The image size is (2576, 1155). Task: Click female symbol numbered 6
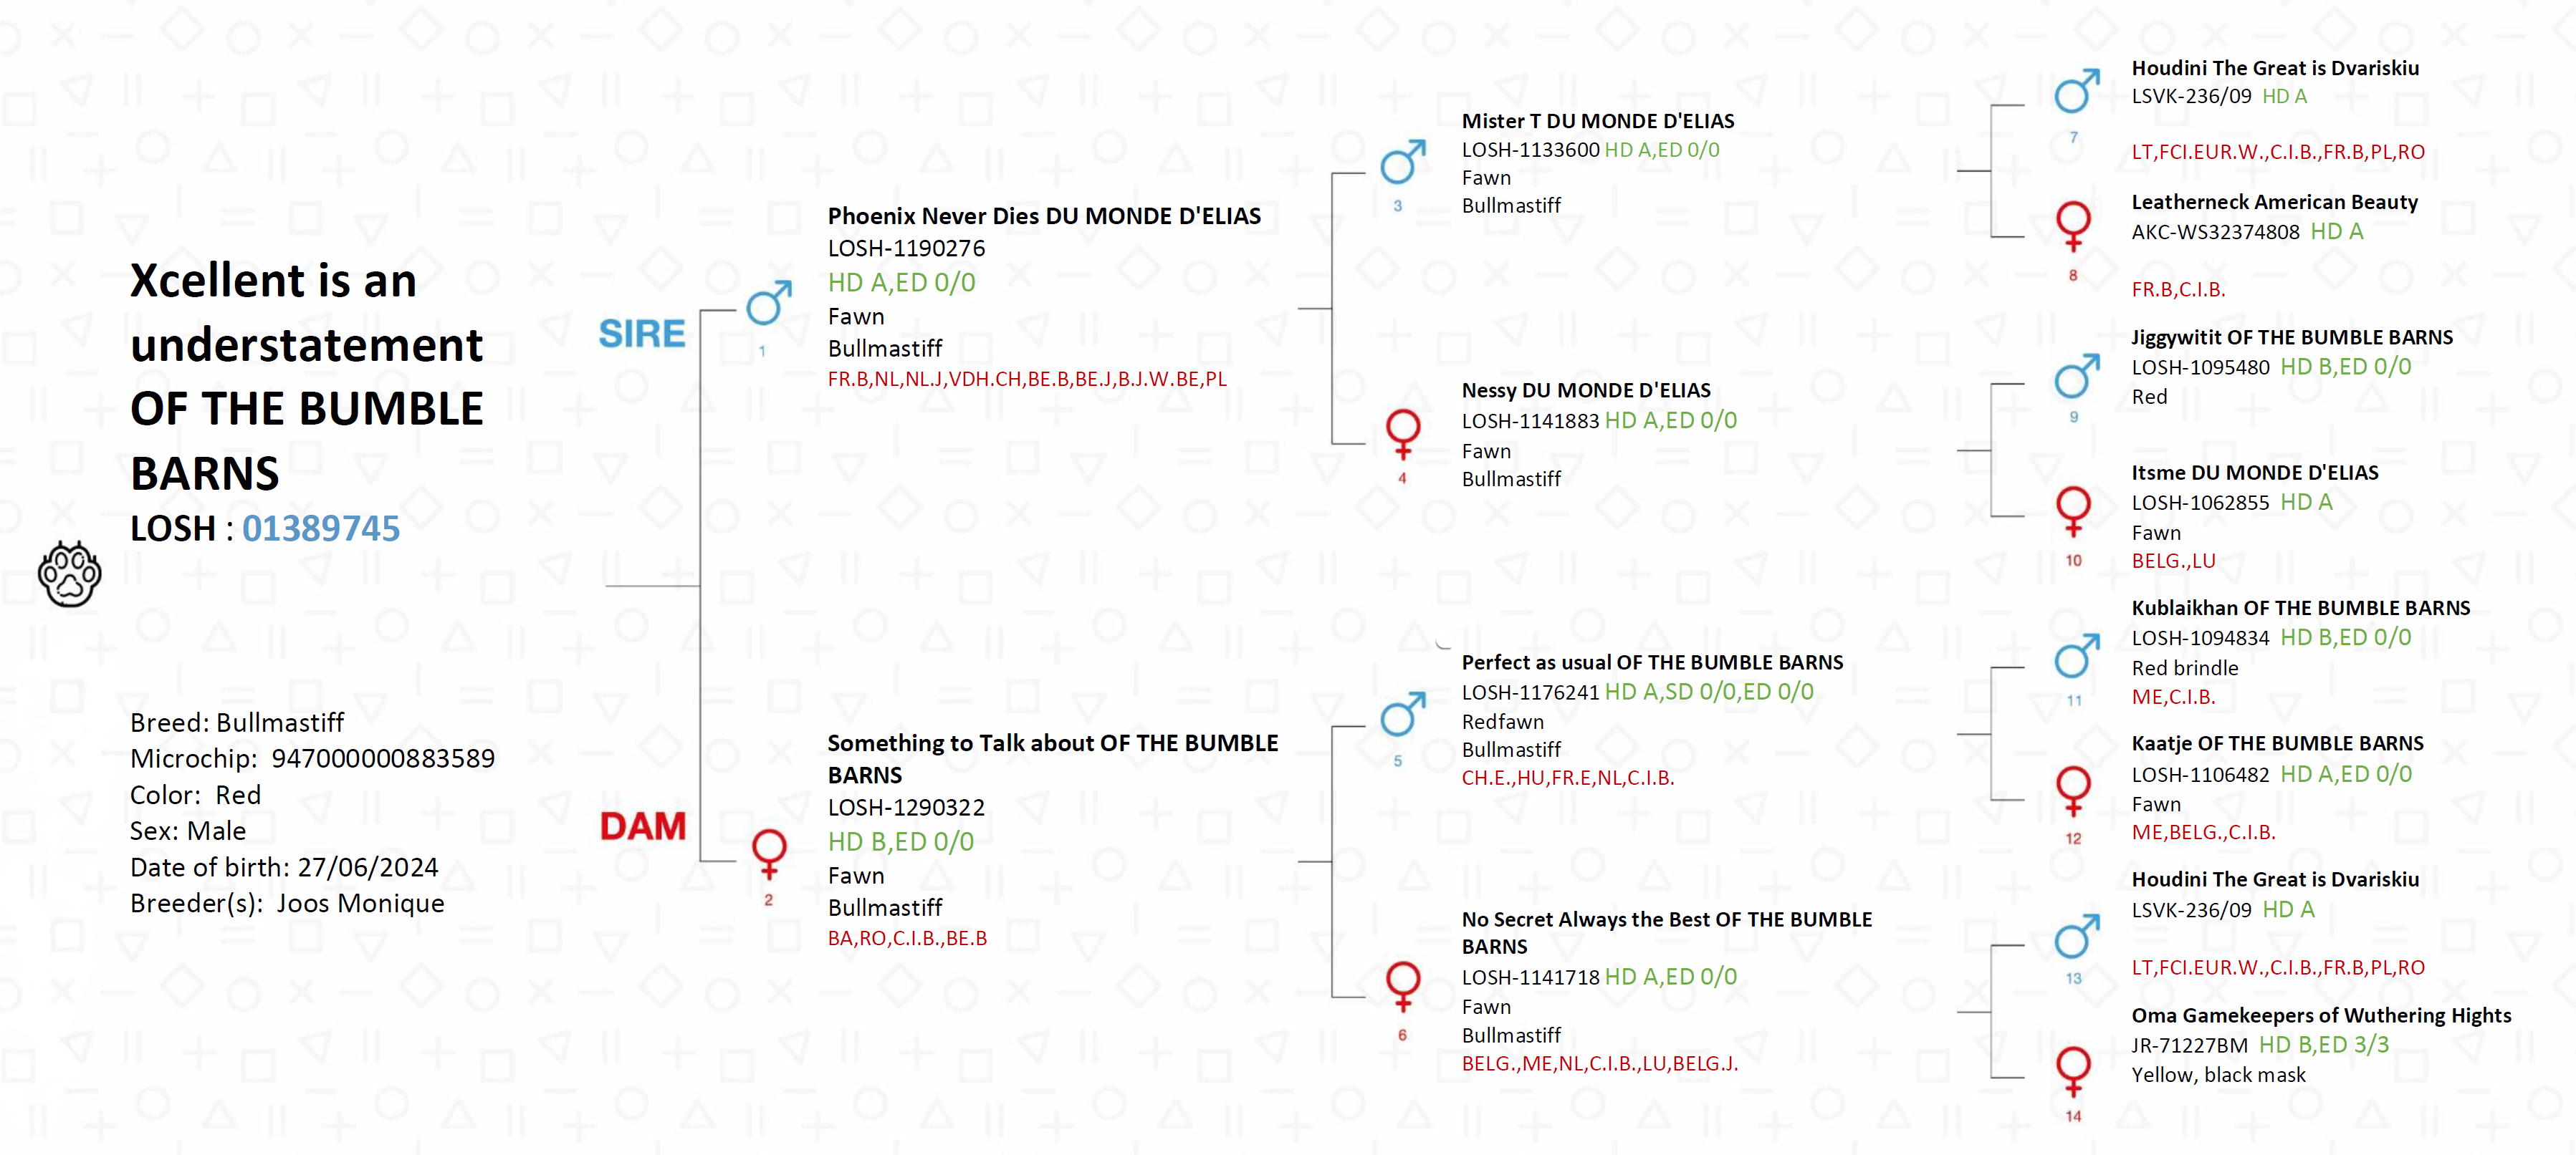[x=1403, y=986]
